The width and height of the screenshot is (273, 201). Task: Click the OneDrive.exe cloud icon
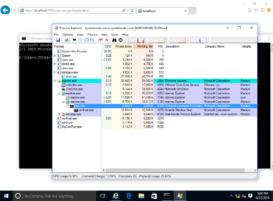tap(63, 89)
